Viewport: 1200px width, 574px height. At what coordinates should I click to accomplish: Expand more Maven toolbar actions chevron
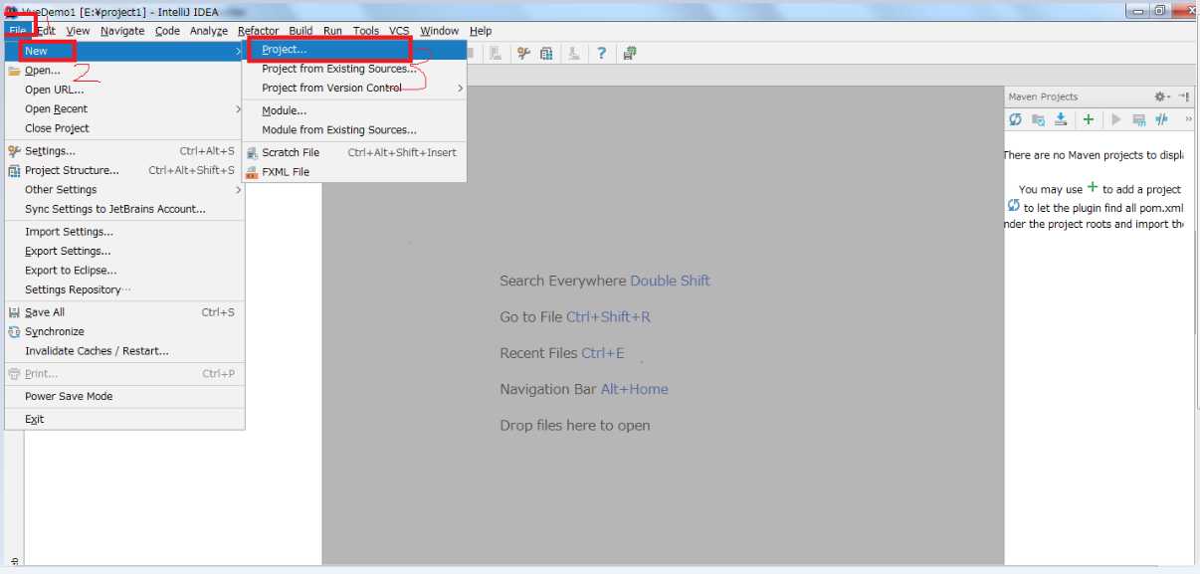tap(1189, 119)
